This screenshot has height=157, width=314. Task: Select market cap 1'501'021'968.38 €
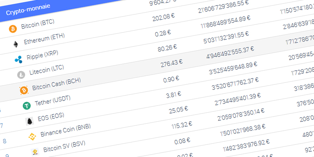243,130
